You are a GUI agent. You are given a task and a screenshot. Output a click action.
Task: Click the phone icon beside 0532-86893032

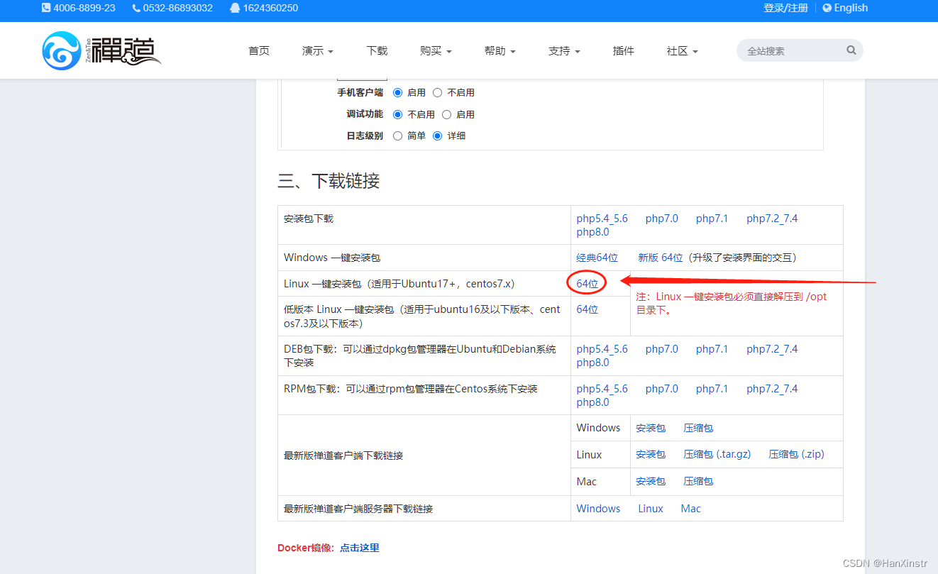[136, 8]
